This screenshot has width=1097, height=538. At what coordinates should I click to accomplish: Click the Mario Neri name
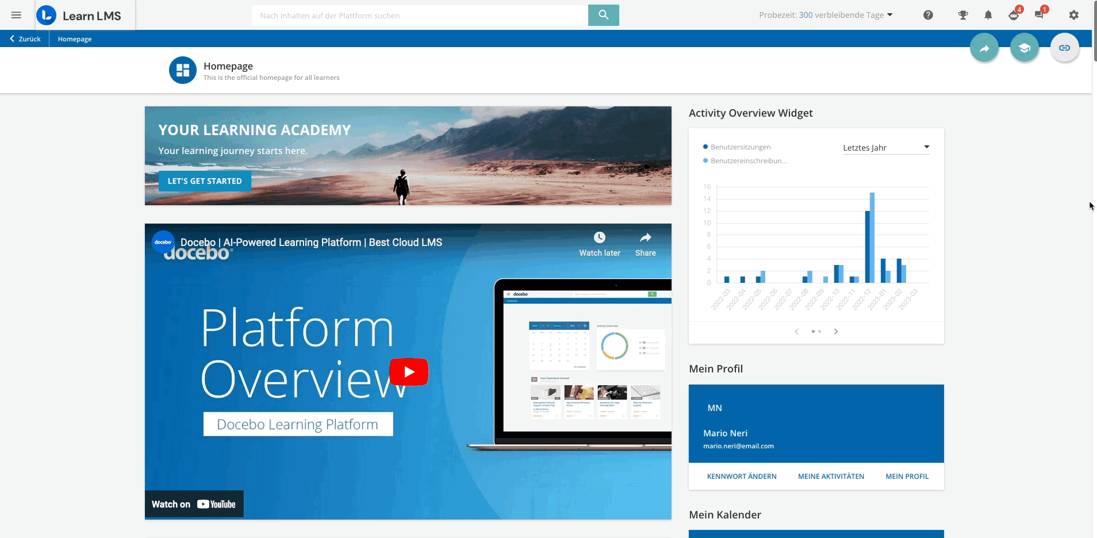[x=726, y=433]
